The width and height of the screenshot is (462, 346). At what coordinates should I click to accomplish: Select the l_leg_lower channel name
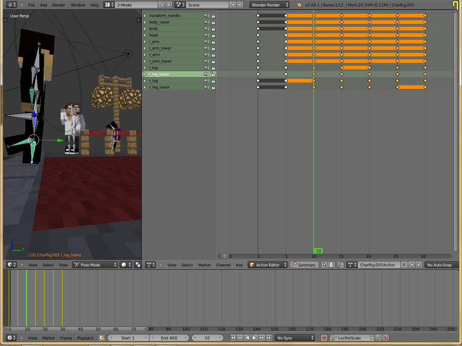(x=159, y=74)
